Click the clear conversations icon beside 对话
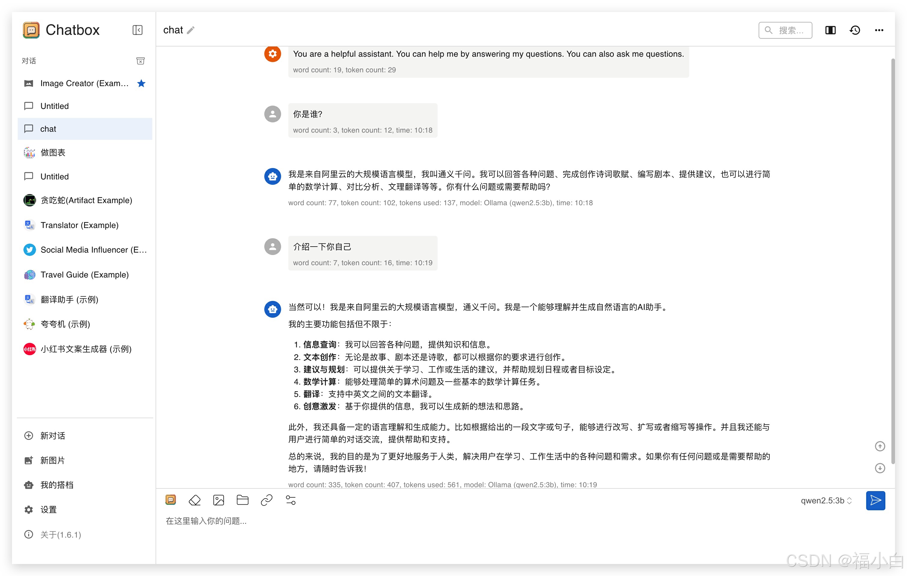The image size is (907, 576). click(141, 61)
